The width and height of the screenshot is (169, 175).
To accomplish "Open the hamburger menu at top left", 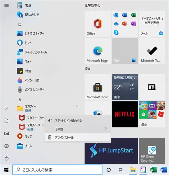I will coord(6,5).
